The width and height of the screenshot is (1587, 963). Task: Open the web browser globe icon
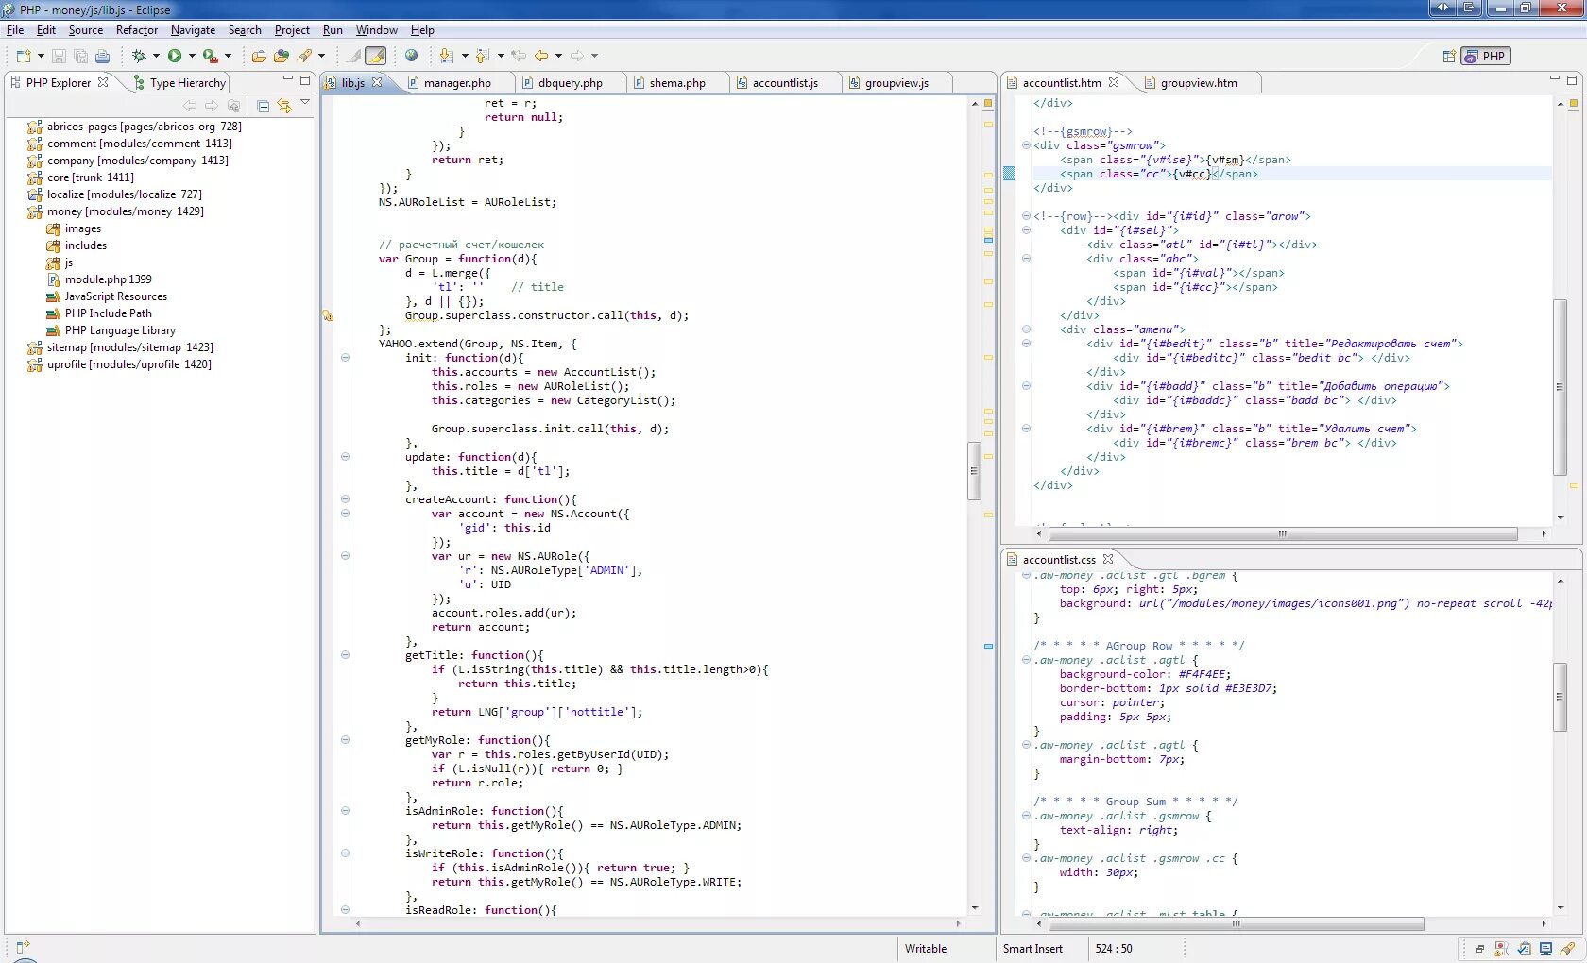(411, 56)
